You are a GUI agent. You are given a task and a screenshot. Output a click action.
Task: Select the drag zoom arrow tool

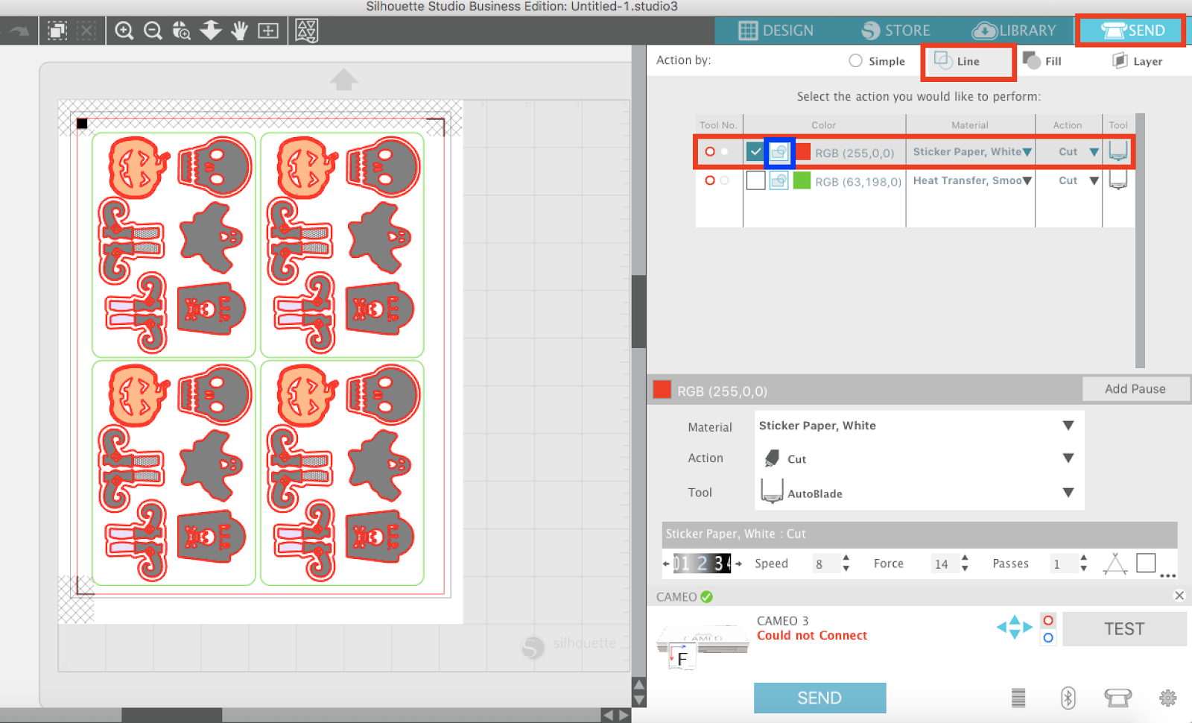click(211, 31)
